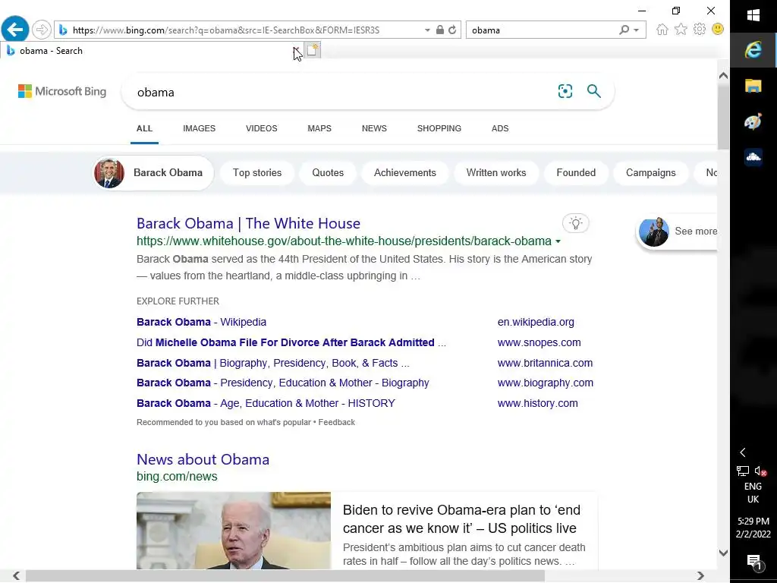The image size is (777, 583).
Task: Select the Top stories chip
Action: 257,173
